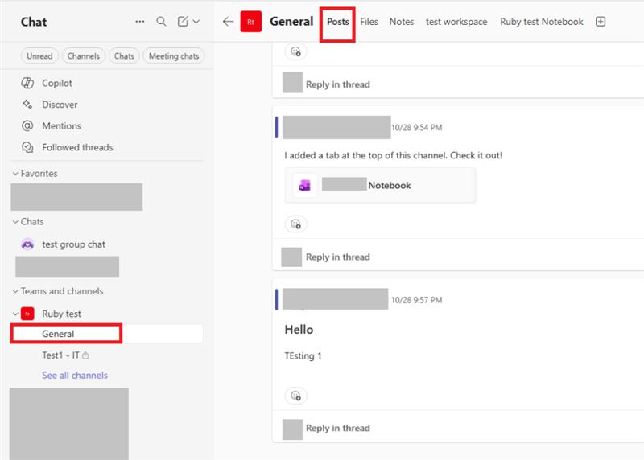Viewport: 644px width, 460px height.
Task: Go back using the left arrow
Action: click(x=228, y=22)
